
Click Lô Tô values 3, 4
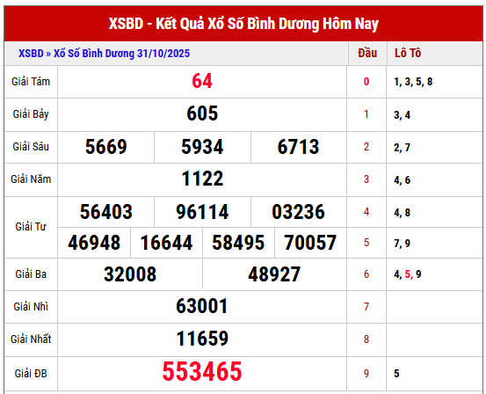tap(402, 115)
